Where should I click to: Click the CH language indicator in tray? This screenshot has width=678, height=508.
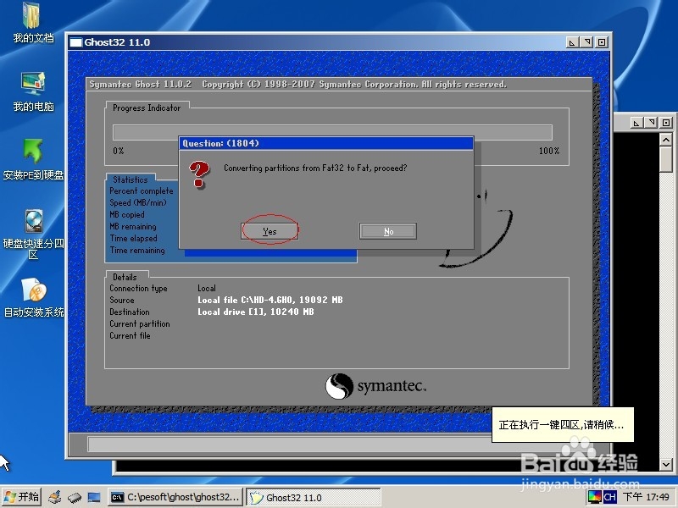tap(609, 497)
